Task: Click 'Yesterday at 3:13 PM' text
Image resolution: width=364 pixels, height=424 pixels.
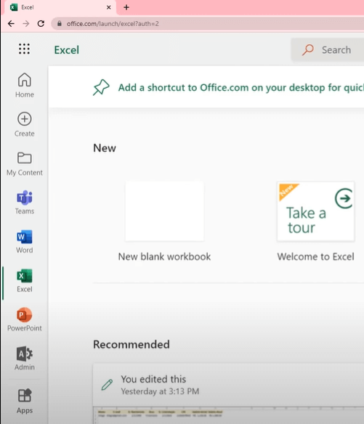Action: (160, 391)
